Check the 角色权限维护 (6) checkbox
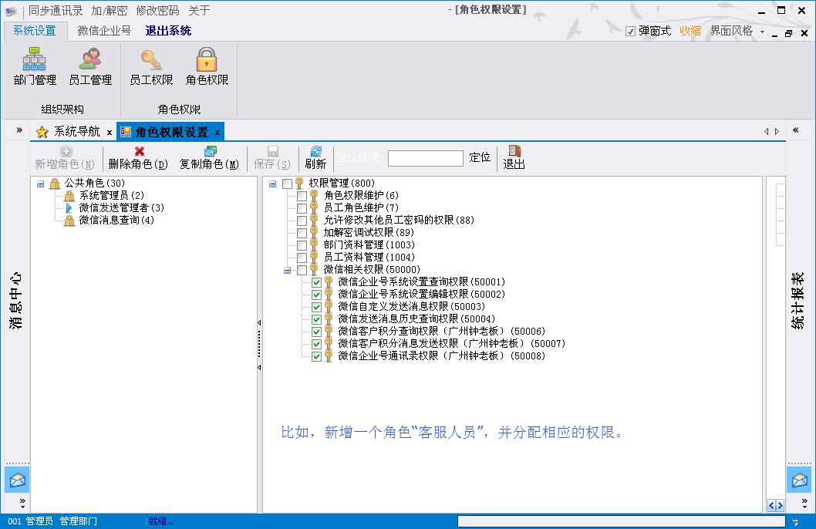This screenshot has width=816, height=529. click(x=302, y=196)
